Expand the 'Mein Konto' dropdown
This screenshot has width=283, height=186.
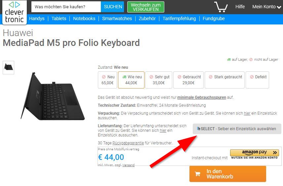click(266, 7)
